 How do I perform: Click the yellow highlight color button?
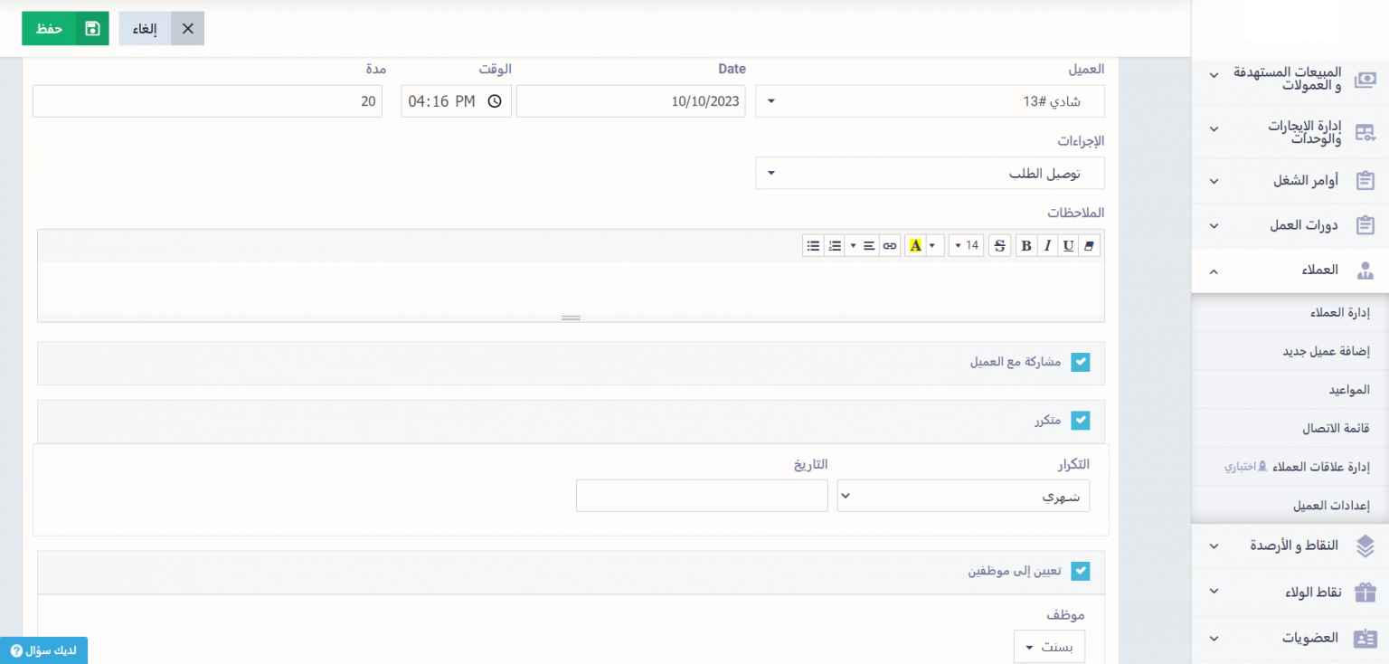(915, 245)
